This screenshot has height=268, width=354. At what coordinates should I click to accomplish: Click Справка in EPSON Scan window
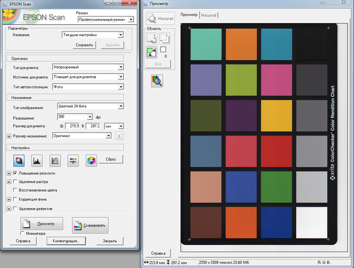(23, 241)
